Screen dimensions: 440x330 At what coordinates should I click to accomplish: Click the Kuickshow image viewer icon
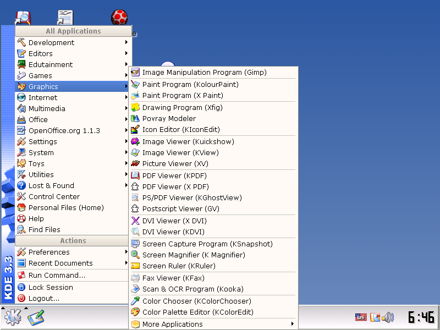(135, 141)
